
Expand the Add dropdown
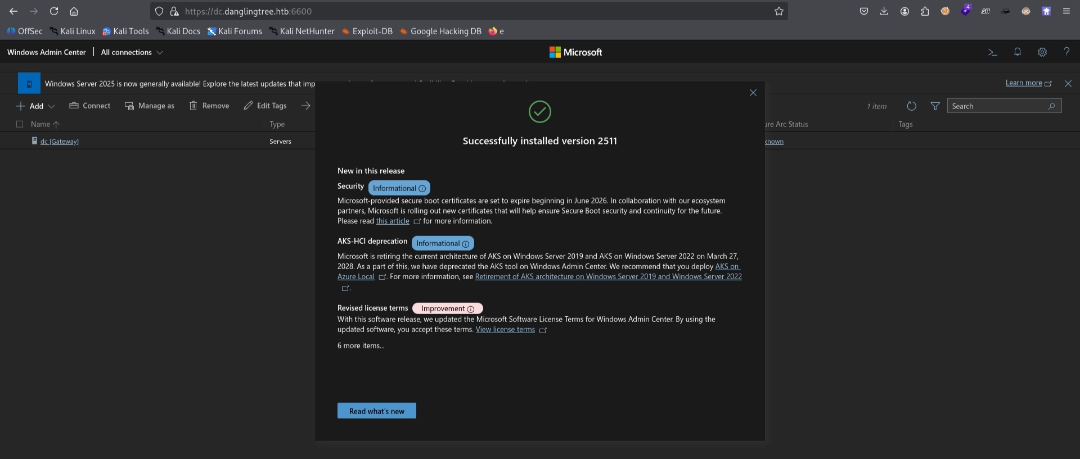click(35, 106)
